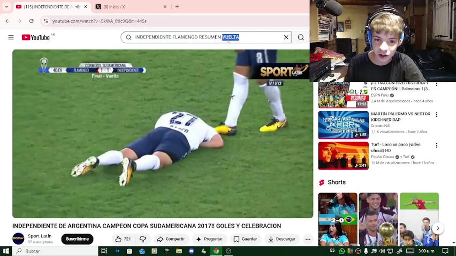Go back in Chrome browser
Viewport: 456px width, 256px height.
[x=7, y=21]
